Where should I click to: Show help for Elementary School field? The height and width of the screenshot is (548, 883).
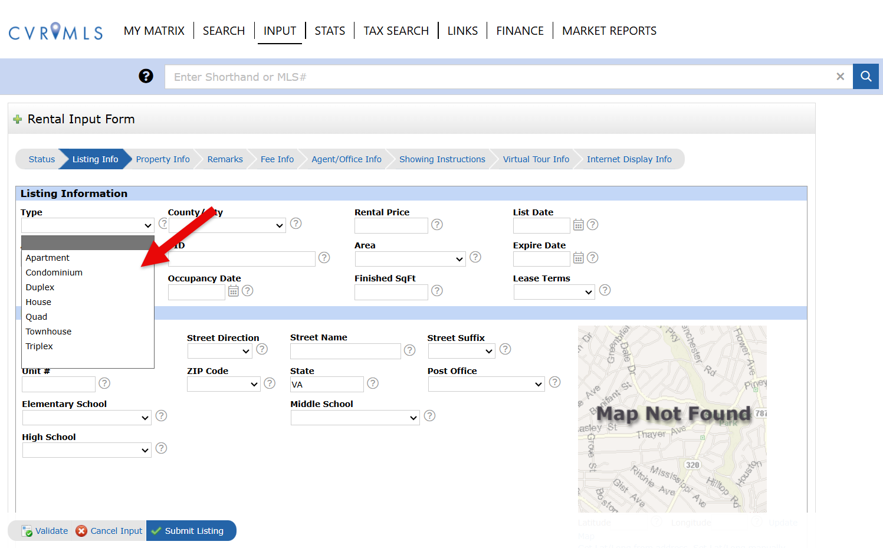click(161, 415)
